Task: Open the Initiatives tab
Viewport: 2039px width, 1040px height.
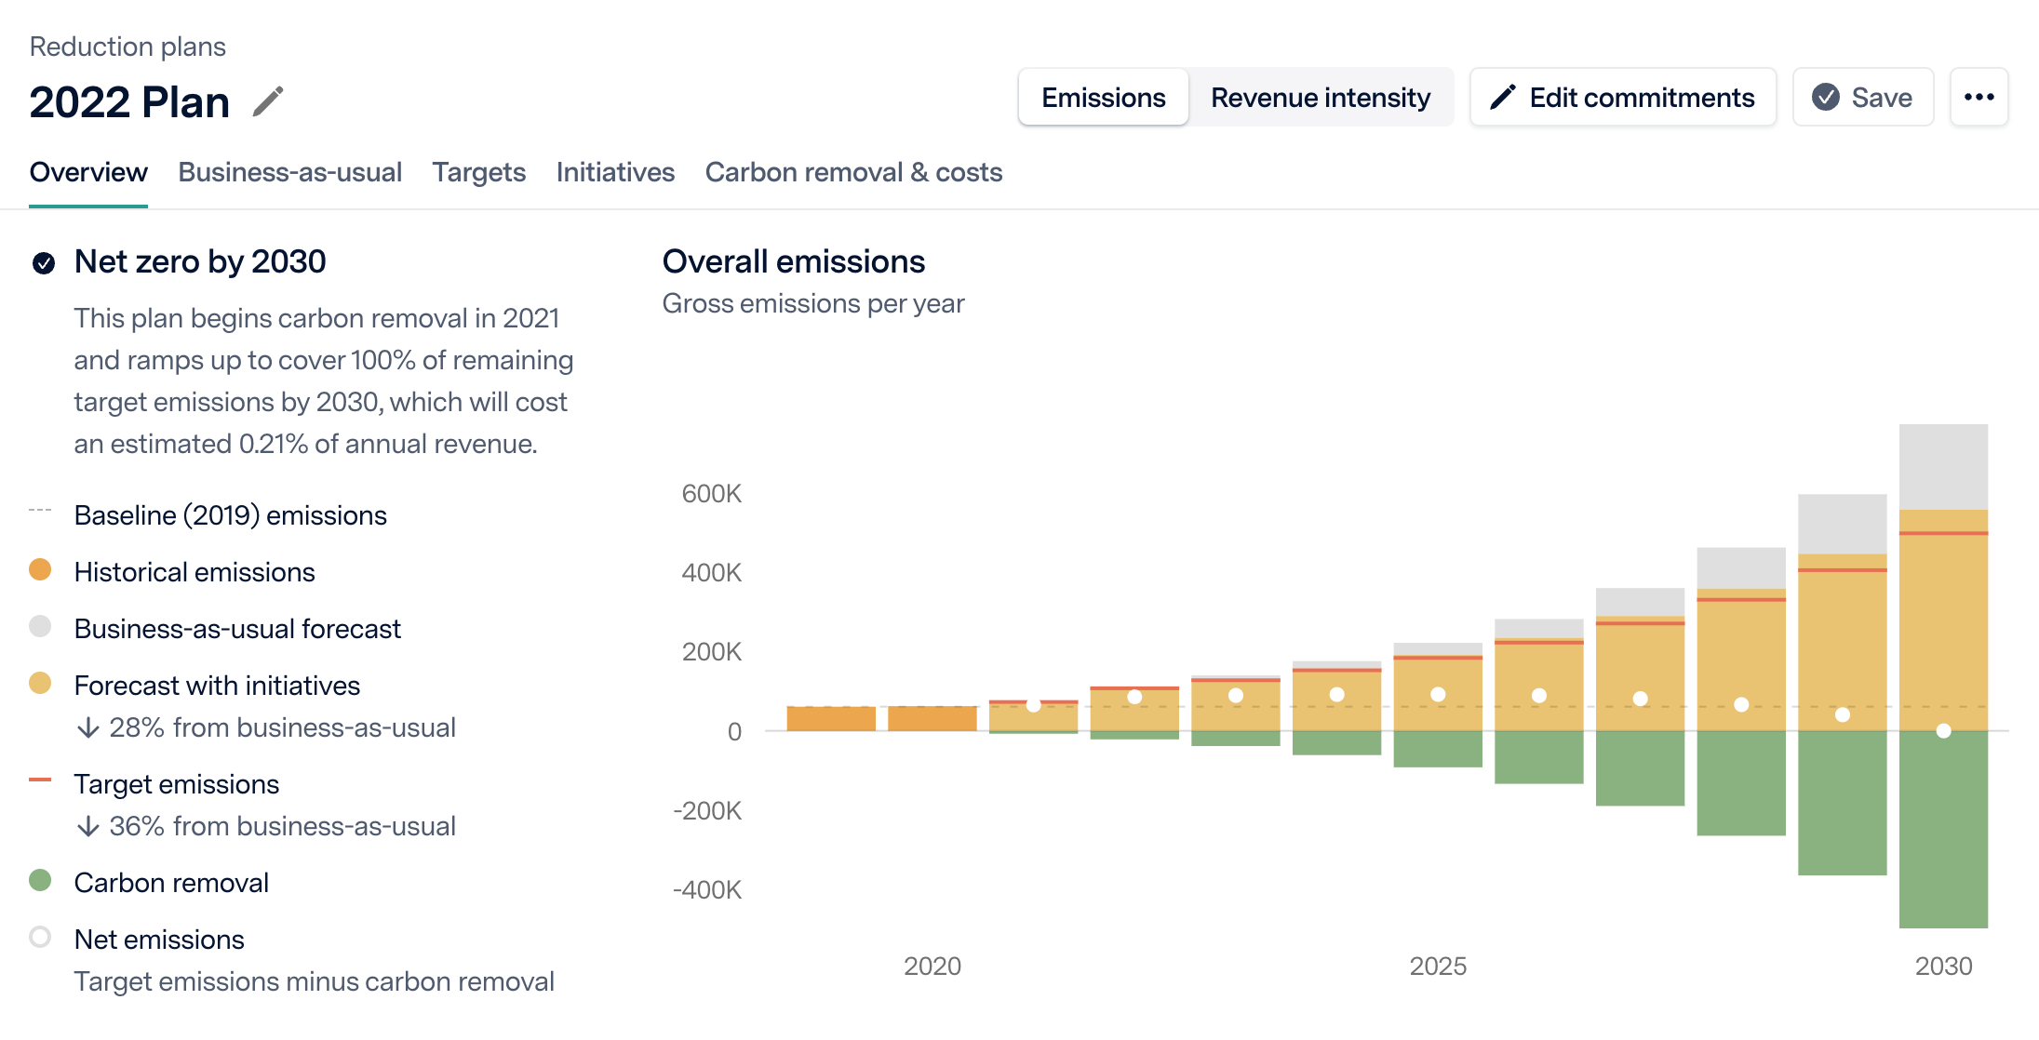Action: click(615, 172)
